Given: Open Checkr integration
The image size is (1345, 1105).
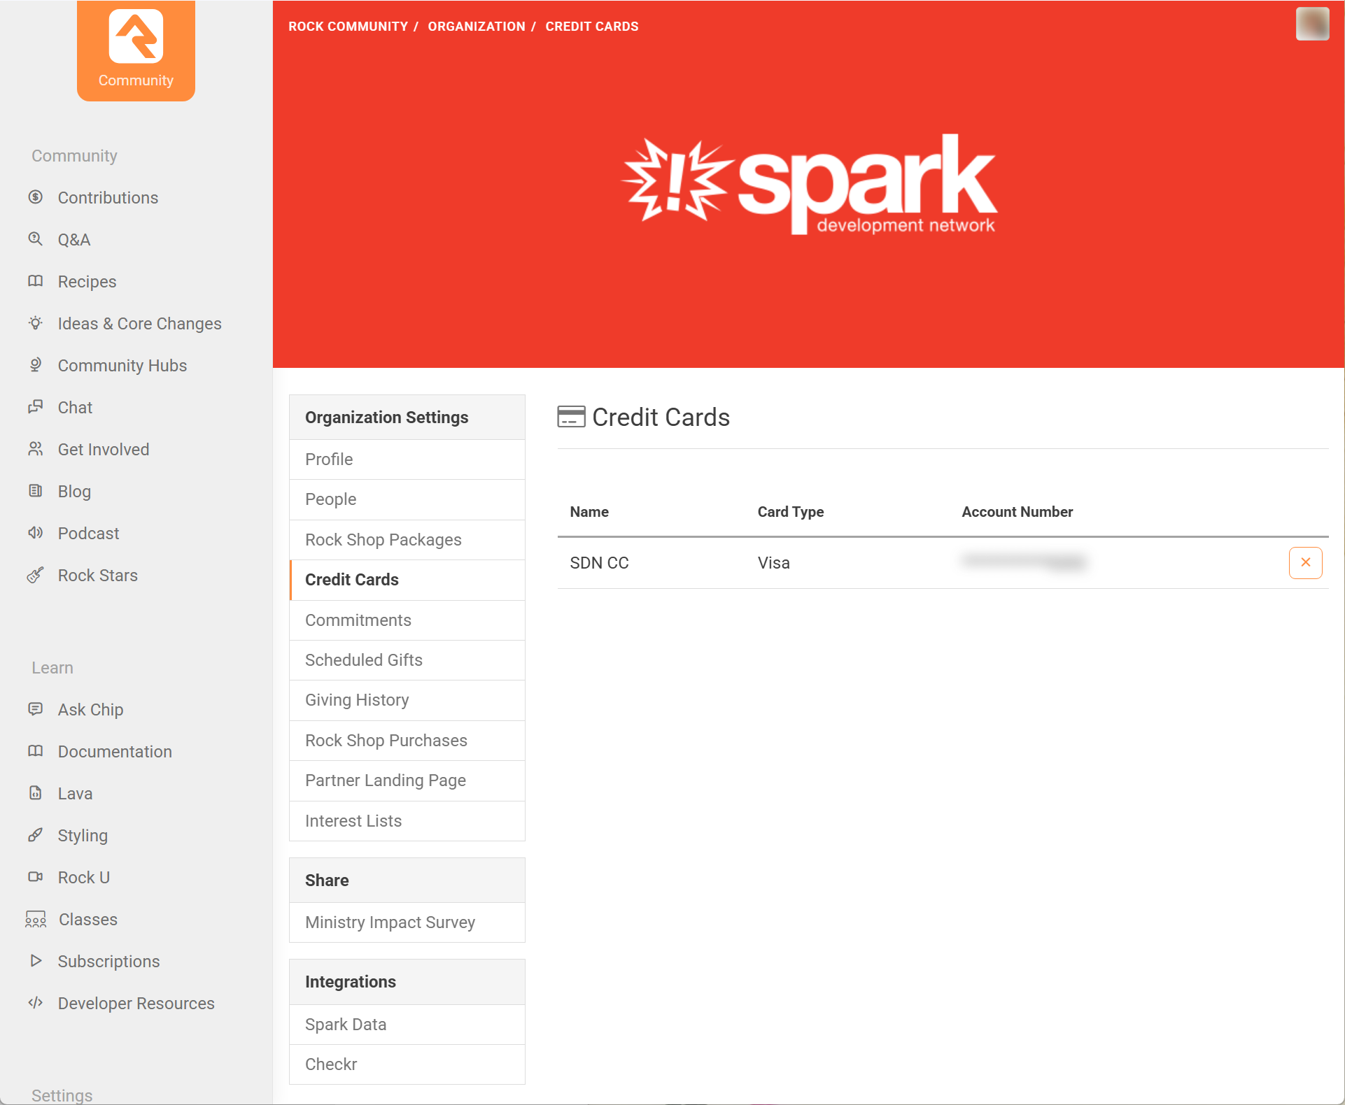Looking at the screenshot, I should [x=407, y=1064].
